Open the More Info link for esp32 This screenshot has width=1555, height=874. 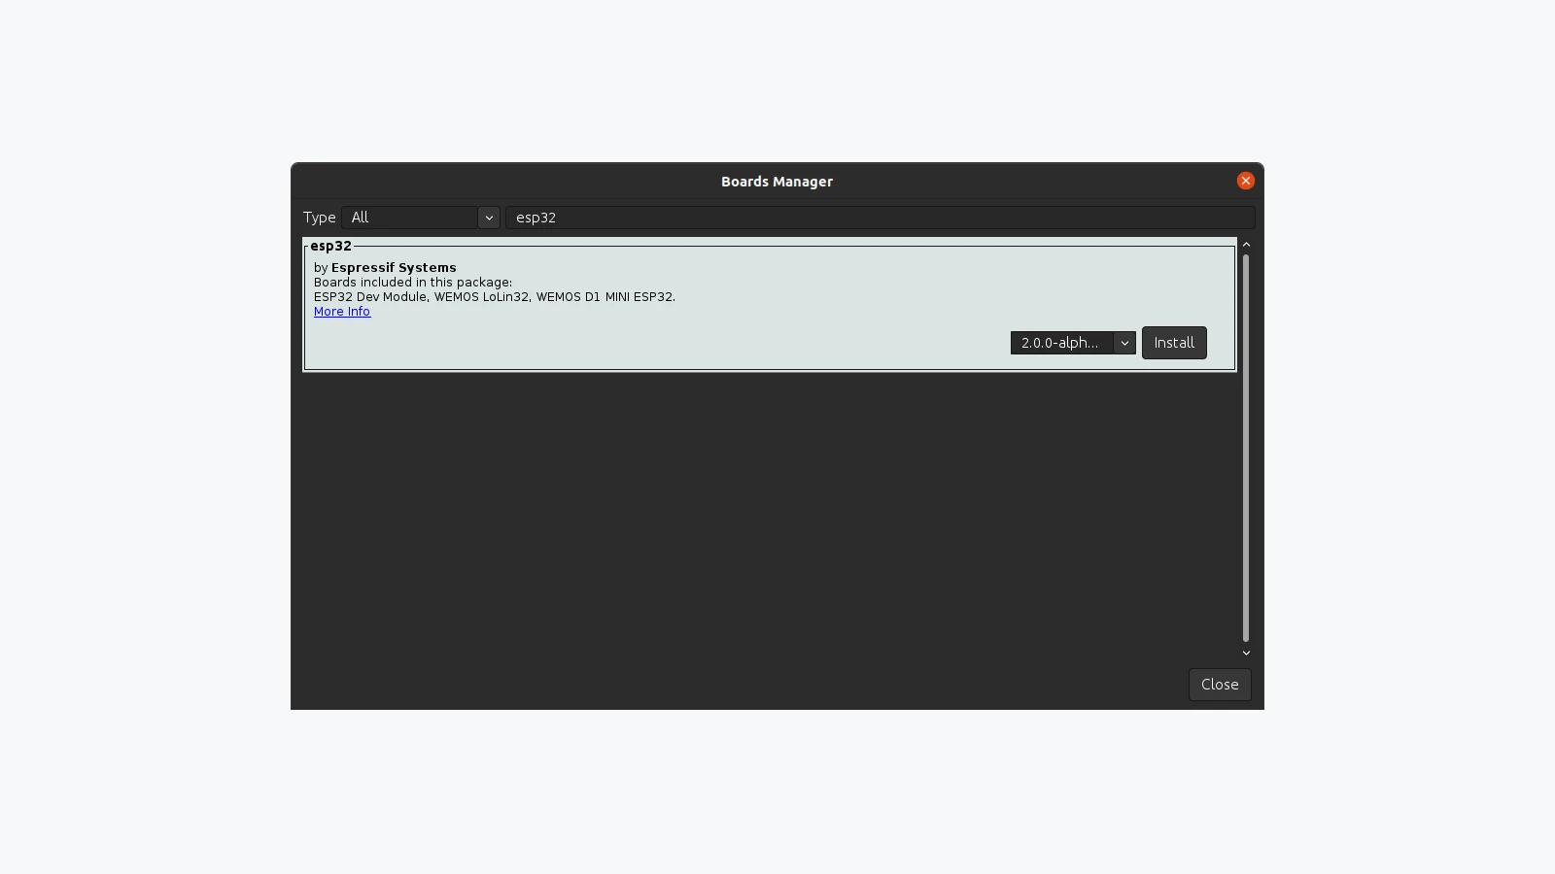342,312
